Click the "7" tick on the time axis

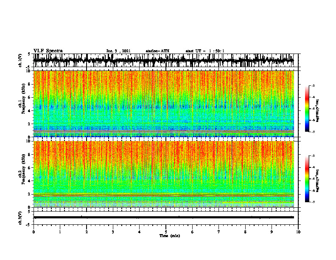[219, 232]
